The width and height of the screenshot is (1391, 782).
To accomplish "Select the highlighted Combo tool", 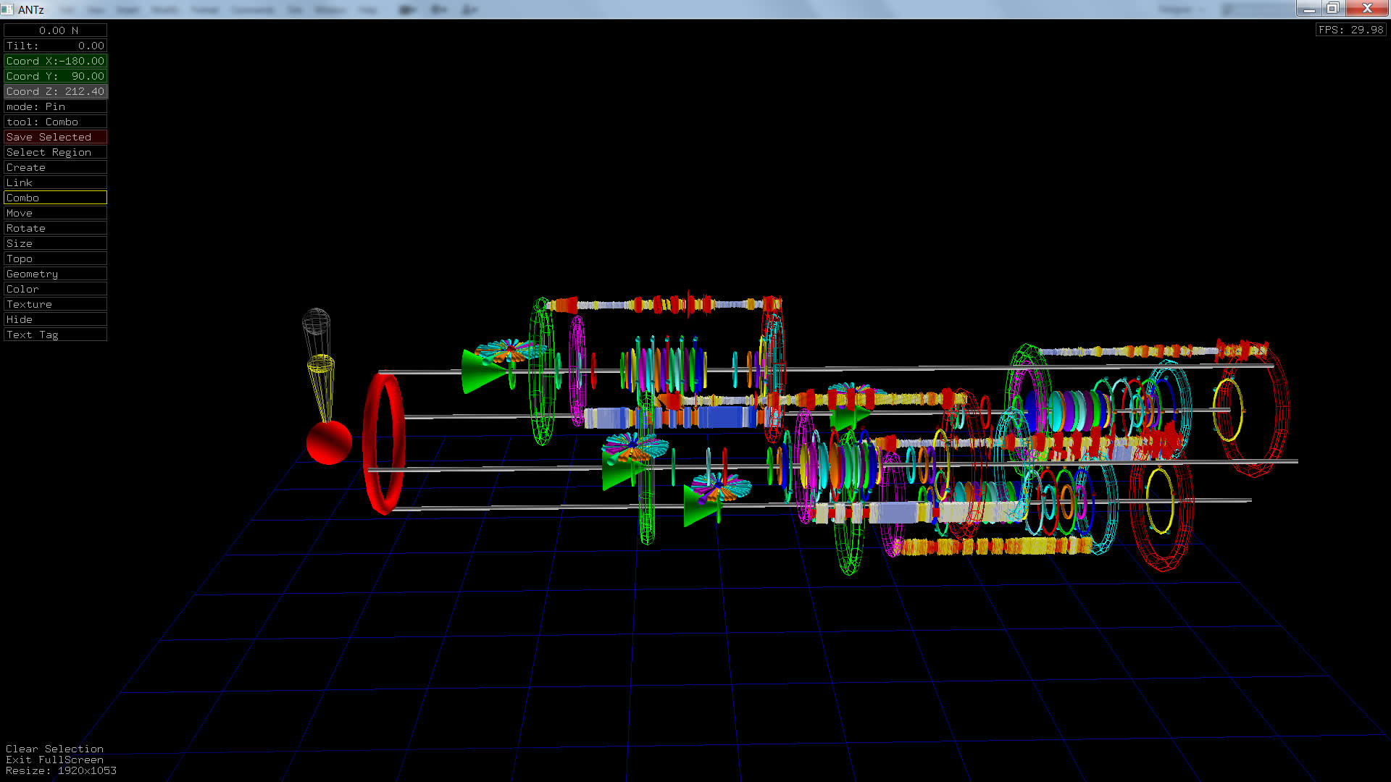I will pos(55,198).
